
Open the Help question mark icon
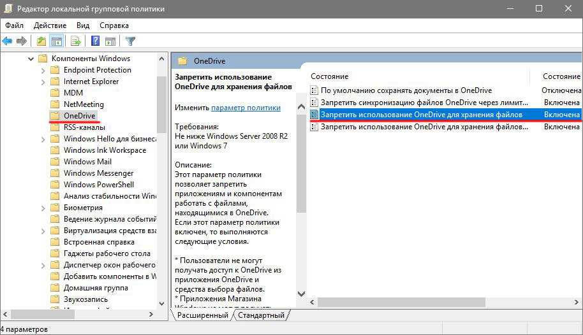coord(95,41)
